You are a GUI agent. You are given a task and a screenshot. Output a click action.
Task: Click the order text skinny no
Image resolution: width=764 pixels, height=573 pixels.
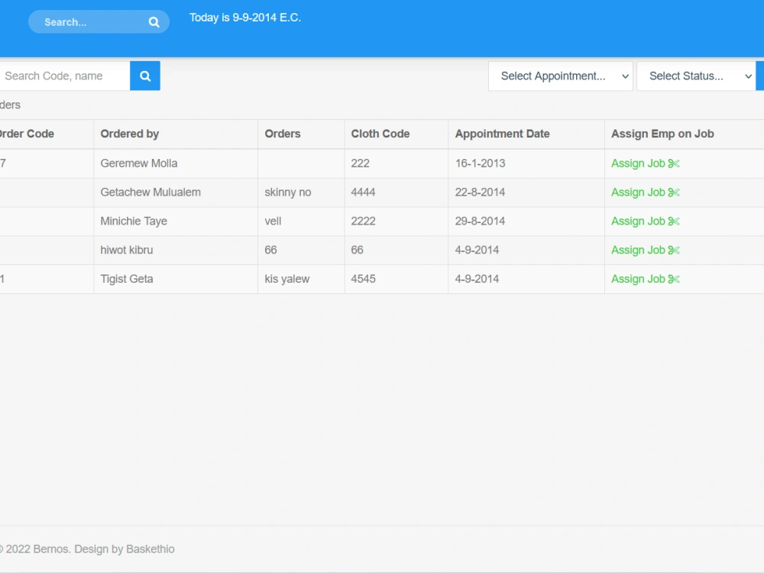pos(288,193)
